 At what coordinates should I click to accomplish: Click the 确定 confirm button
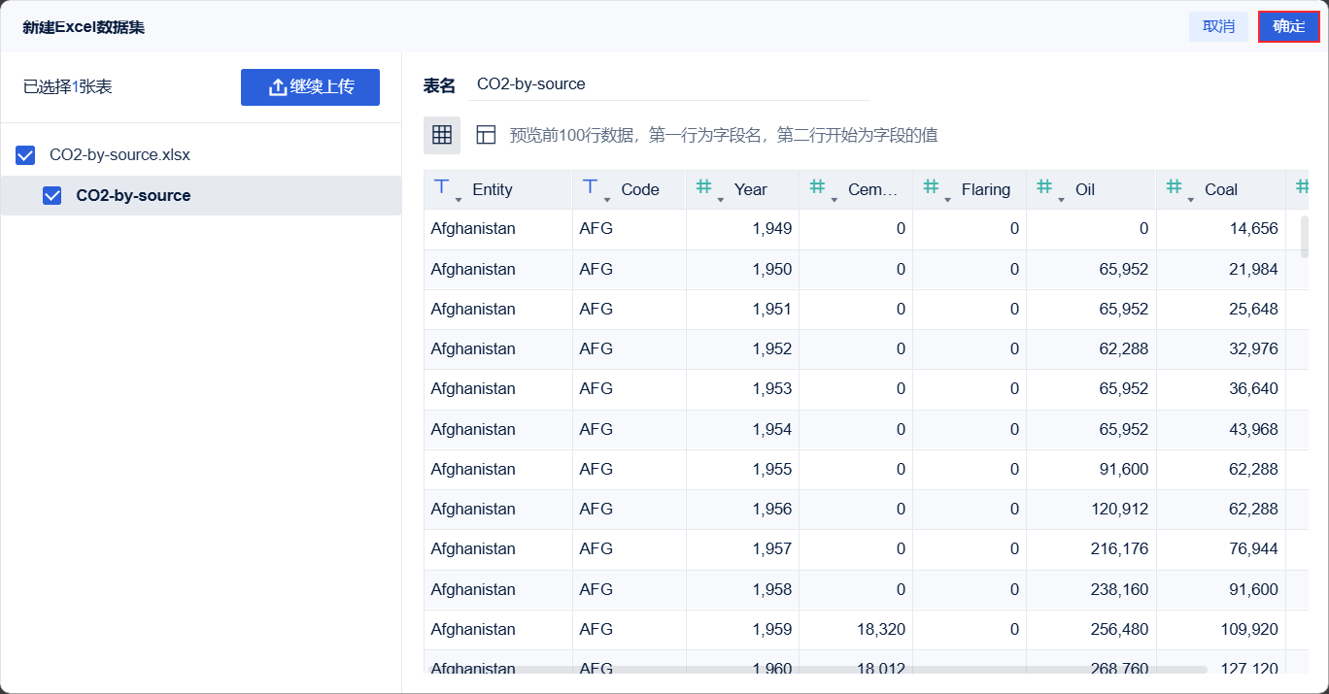tap(1288, 26)
